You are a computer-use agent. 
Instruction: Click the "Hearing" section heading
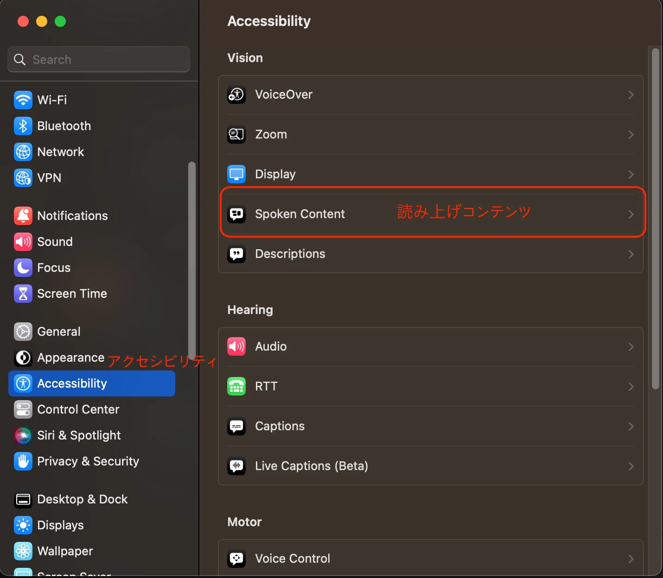point(250,310)
